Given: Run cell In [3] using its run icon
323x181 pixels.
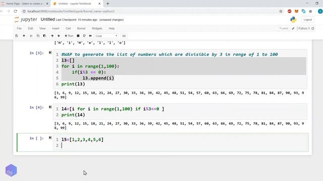Looking at the screenshot, I should [50, 53].
